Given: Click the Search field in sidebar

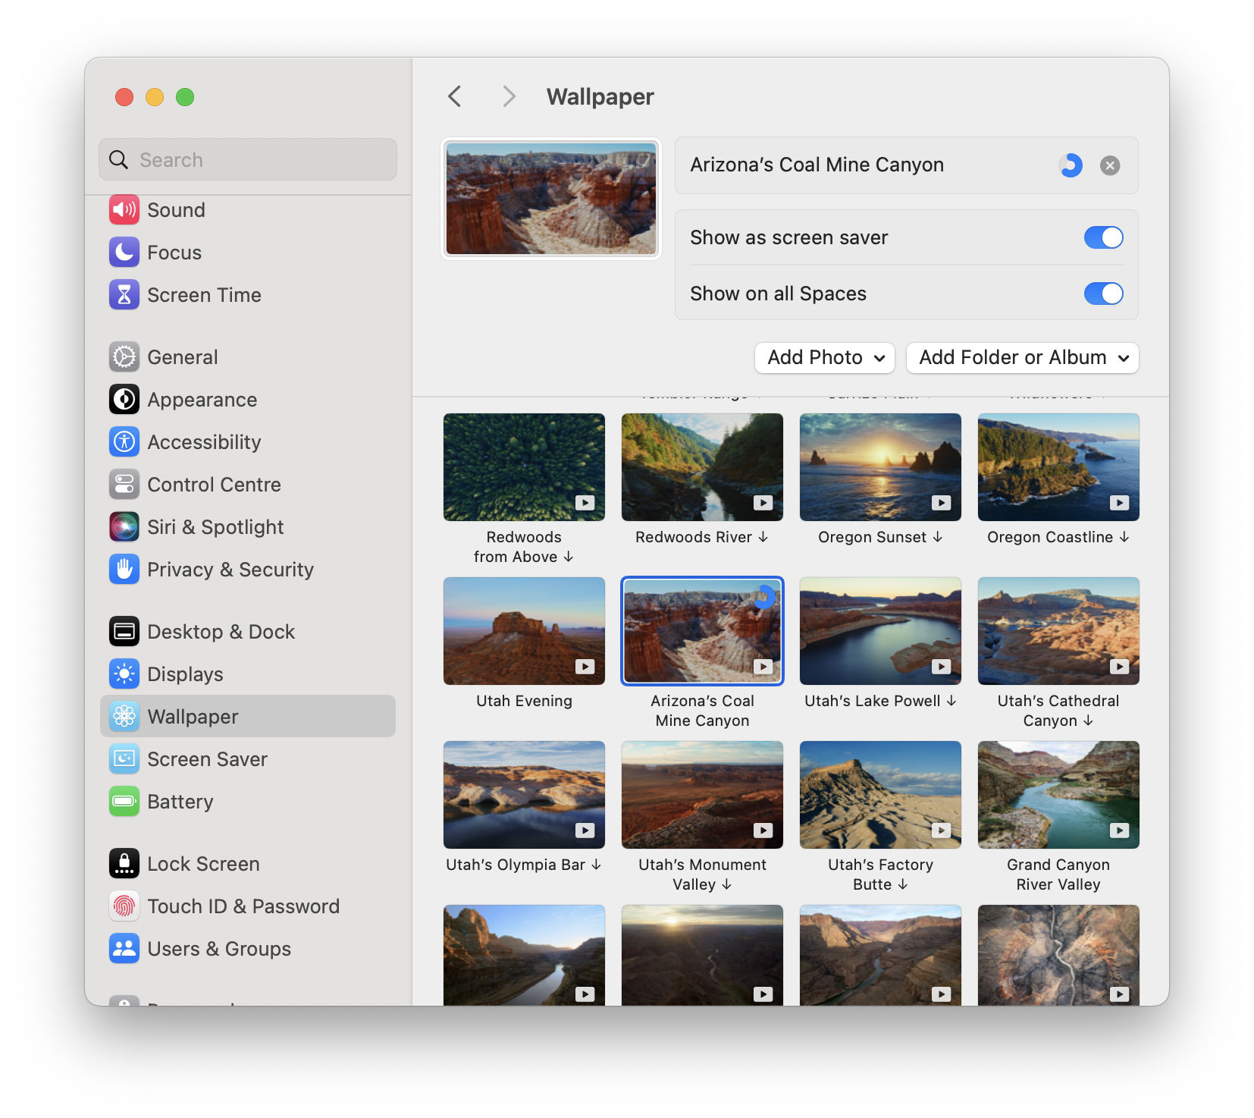Looking at the screenshot, I should click(248, 160).
